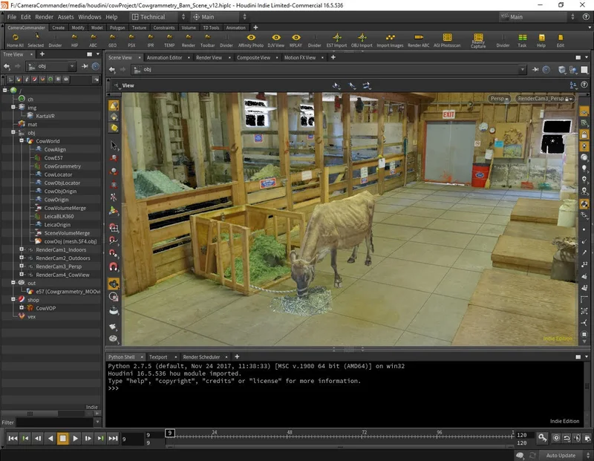Image resolution: width=594 pixels, height=461 pixels.
Task: Open the File menu
Action: 12,17
